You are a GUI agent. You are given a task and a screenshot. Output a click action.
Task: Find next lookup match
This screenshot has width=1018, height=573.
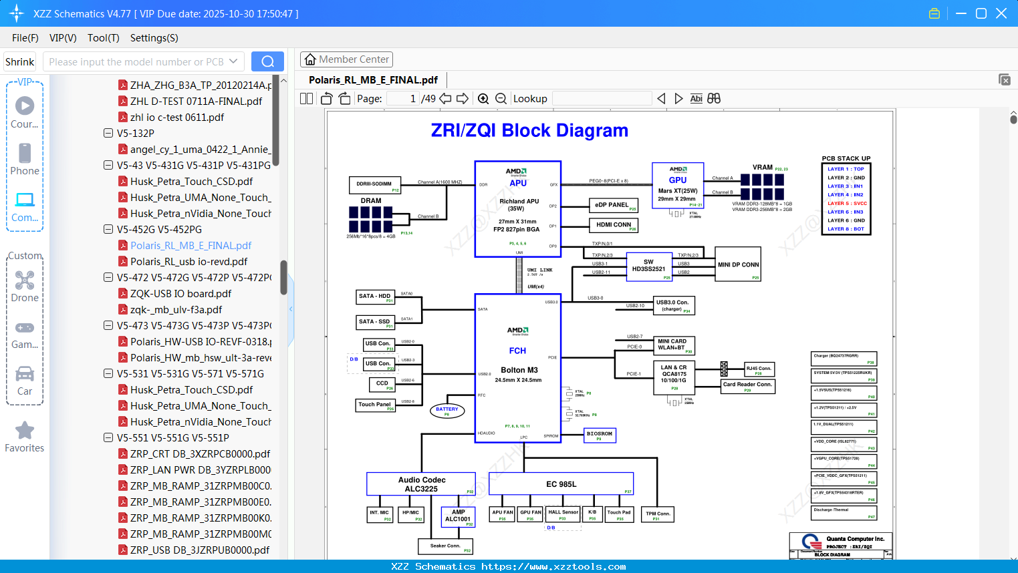coord(678,98)
